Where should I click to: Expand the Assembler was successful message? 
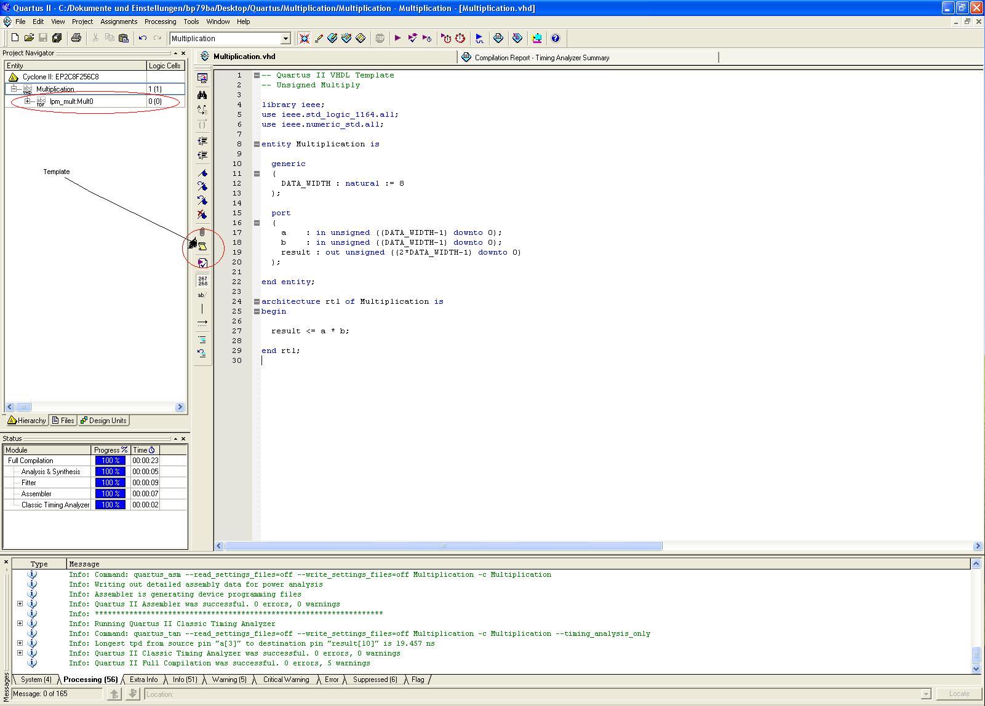(x=20, y=604)
